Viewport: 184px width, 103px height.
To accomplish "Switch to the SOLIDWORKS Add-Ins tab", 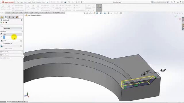I will pyautogui.click(x=58, y=13).
